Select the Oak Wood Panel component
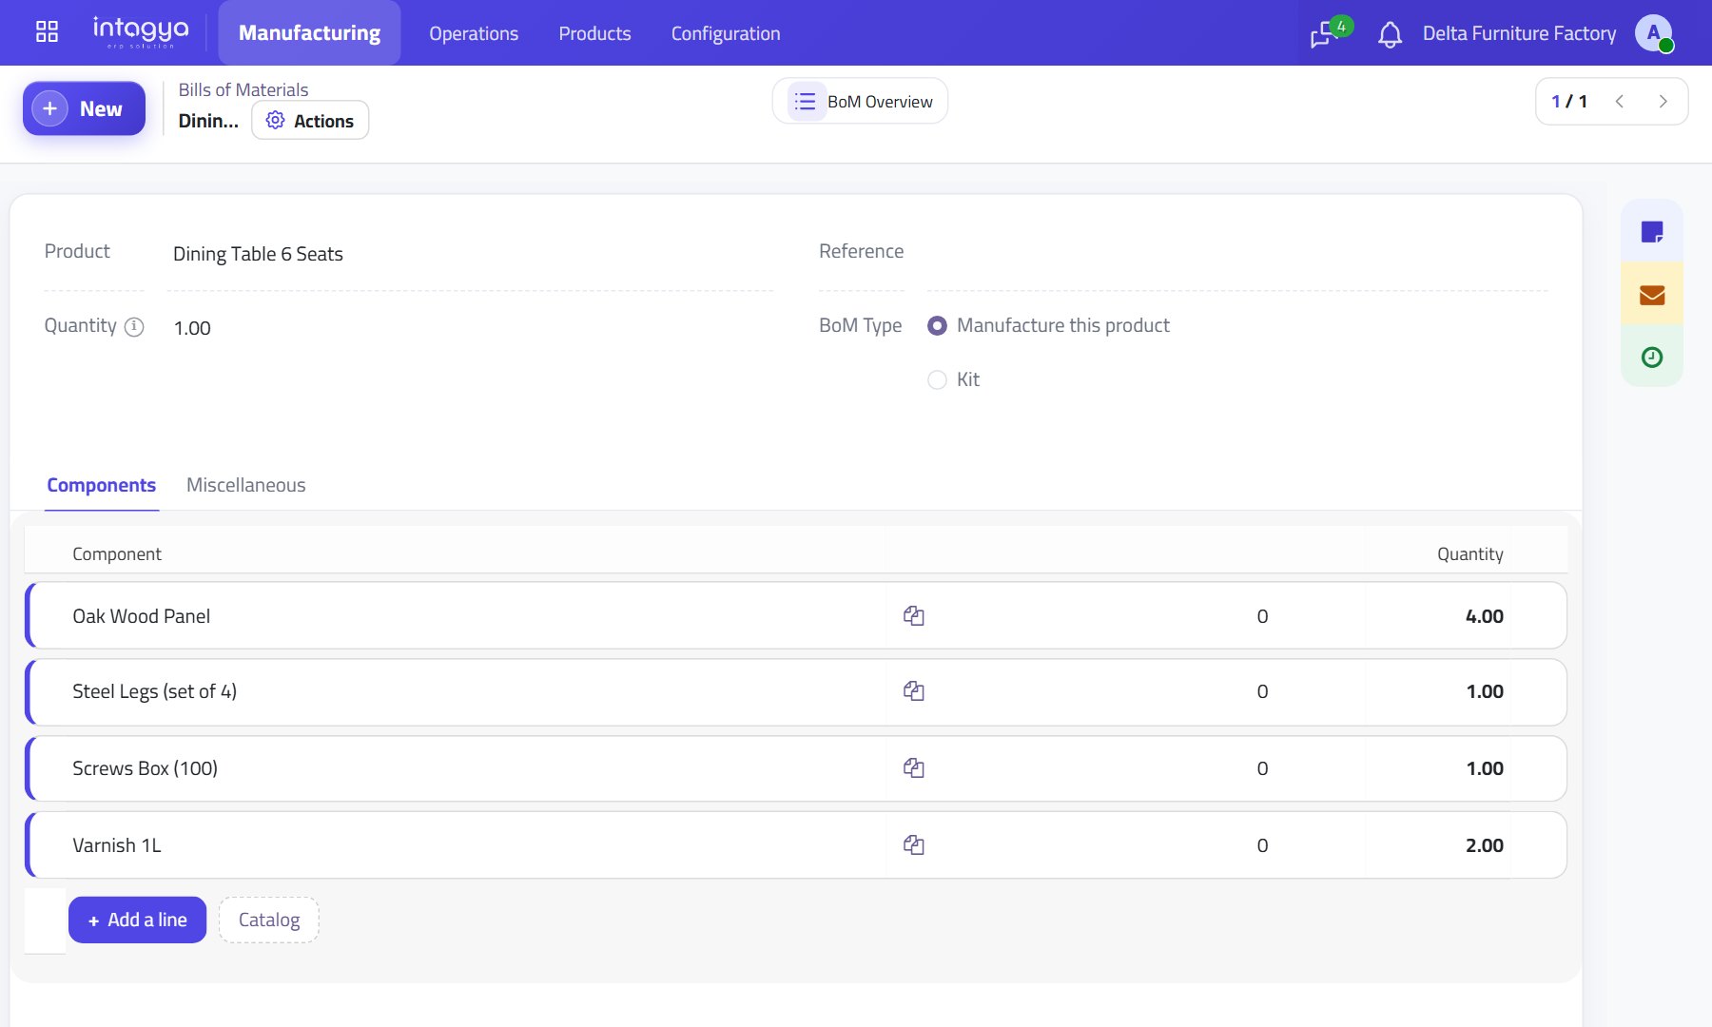Viewport: 1712px width, 1027px height. pos(142,616)
